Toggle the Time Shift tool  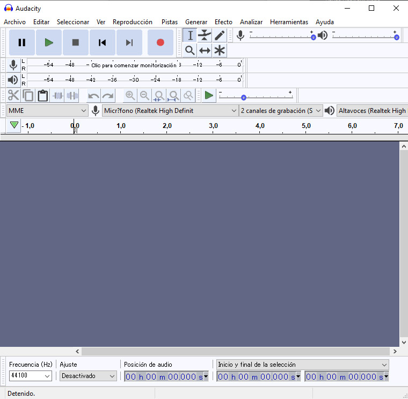[x=205, y=51]
